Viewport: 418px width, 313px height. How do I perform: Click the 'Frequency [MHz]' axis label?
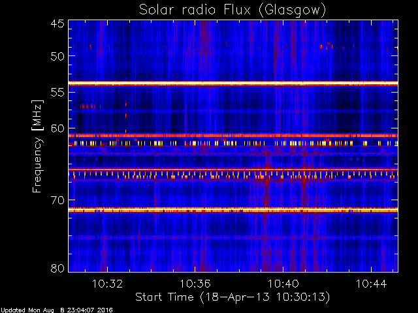click(37, 146)
